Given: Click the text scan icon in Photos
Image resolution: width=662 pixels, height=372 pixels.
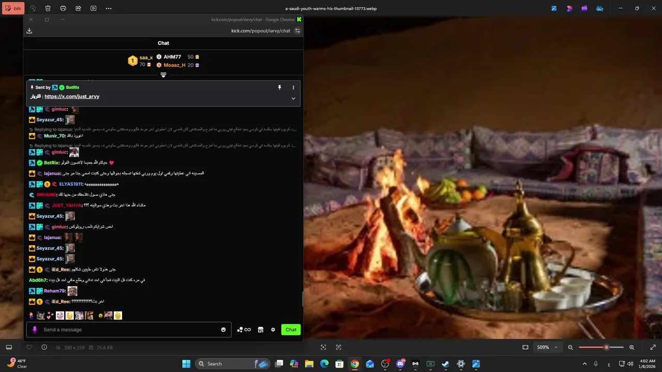Looking at the screenshot, I should (339, 347).
